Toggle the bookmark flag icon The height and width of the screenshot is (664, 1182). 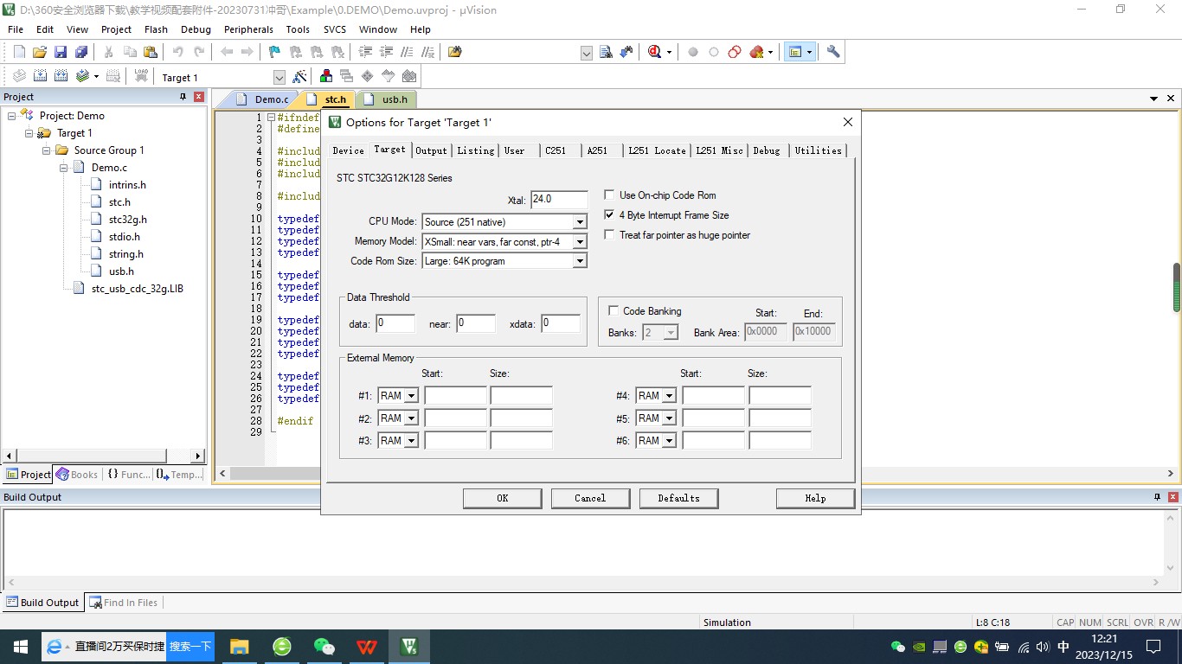pyautogui.click(x=274, y=52)
